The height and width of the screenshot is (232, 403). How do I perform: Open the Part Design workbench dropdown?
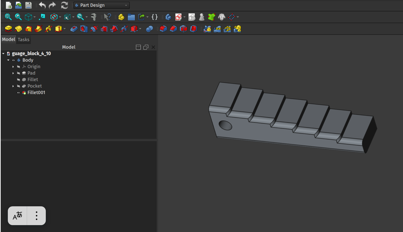pyautogui.click(x=101, y=5)
